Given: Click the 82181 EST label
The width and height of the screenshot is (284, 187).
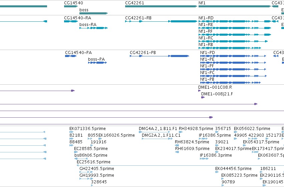Looking at the screenshot, I should click(x=76, y=135).
